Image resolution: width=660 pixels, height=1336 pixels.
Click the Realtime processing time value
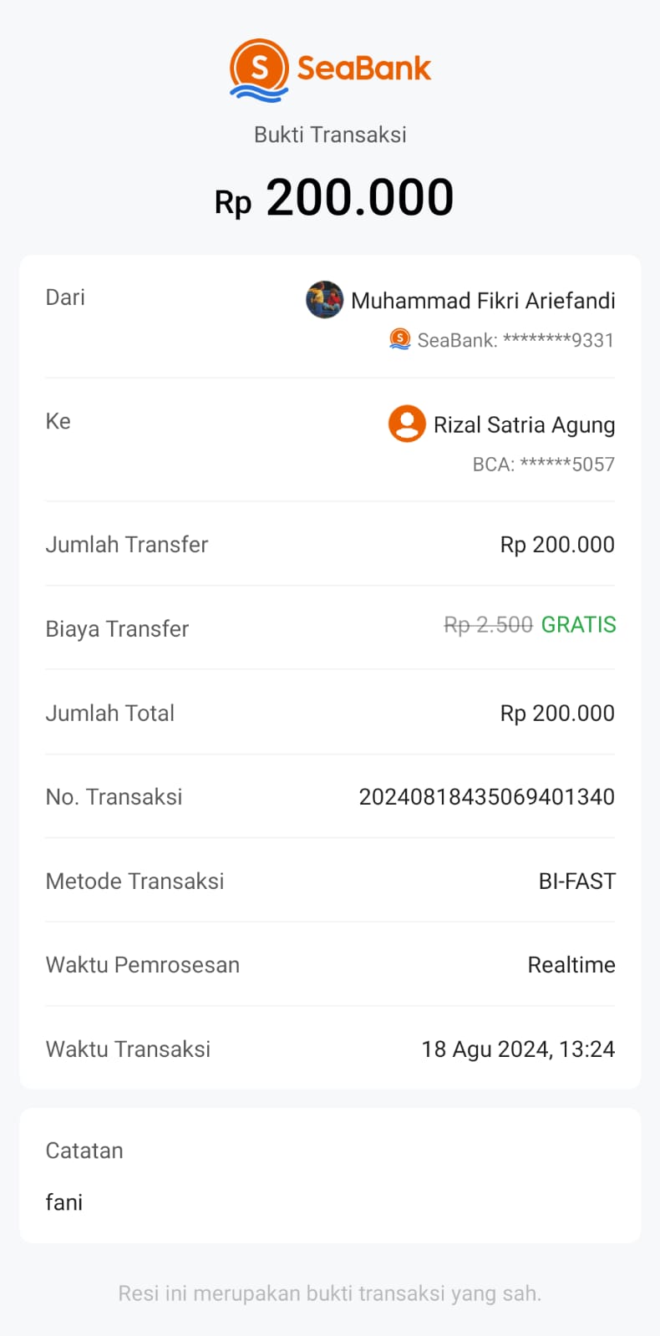point(571,965)
